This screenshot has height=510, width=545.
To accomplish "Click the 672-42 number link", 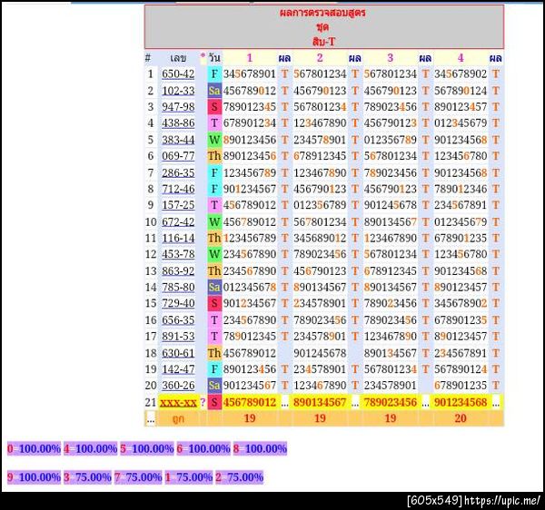I will (178, 221).
